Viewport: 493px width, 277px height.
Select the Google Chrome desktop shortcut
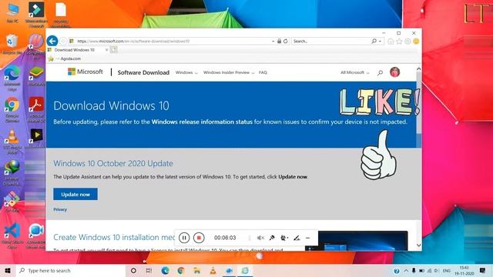[12, 110]
